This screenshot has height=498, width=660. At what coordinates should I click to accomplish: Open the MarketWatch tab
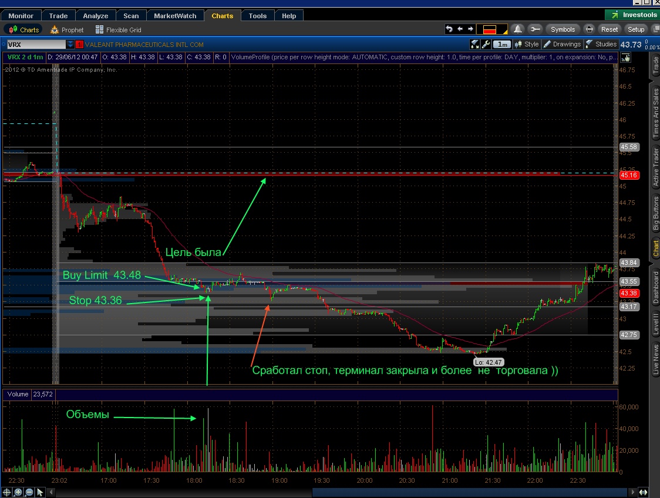click(175, 16)
